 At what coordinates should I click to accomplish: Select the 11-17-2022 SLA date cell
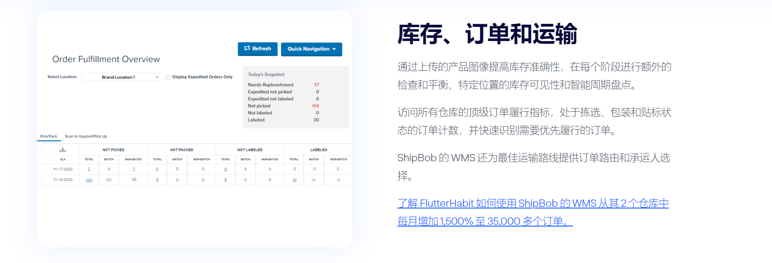(63, 169)
